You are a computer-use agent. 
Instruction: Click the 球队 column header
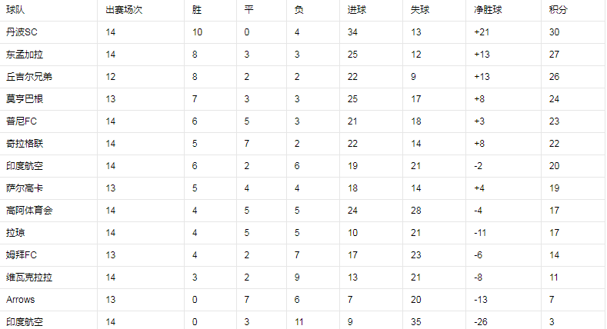click(x=15, y=10)
